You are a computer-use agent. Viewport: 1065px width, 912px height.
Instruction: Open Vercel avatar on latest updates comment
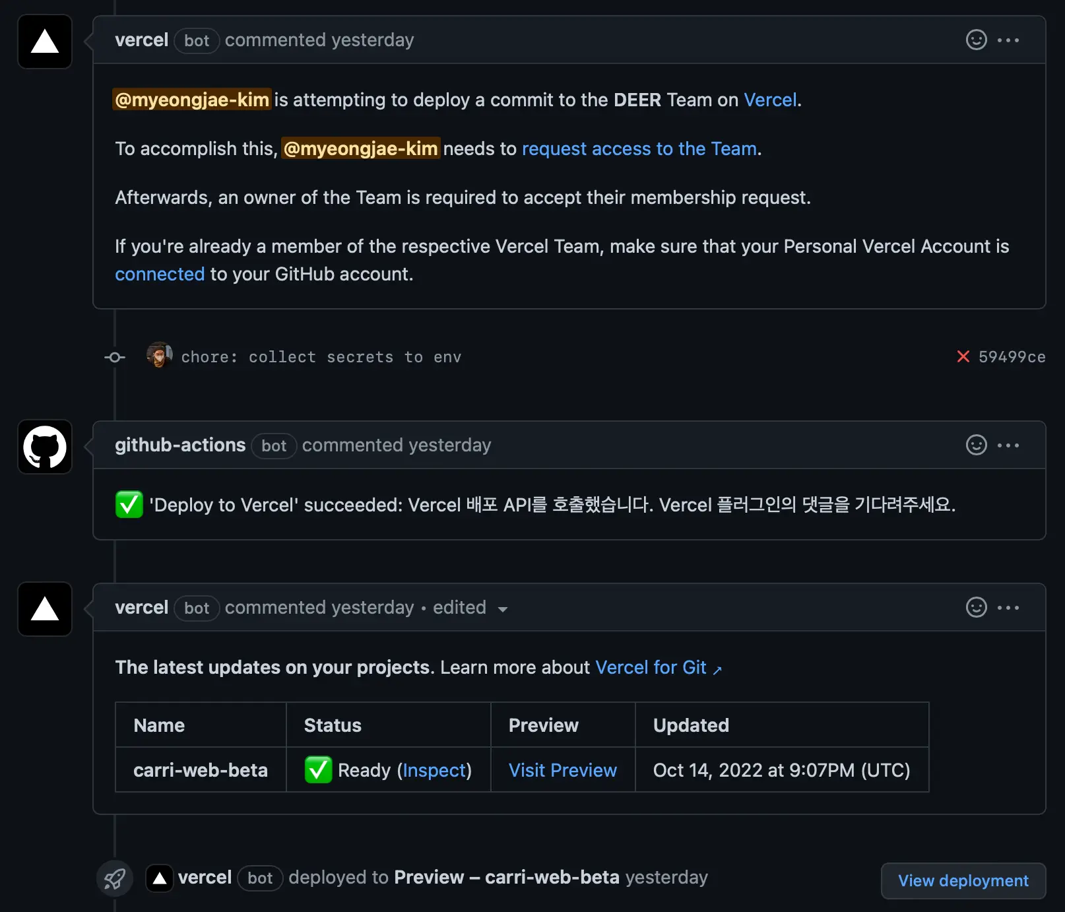[x=45, y=609]
